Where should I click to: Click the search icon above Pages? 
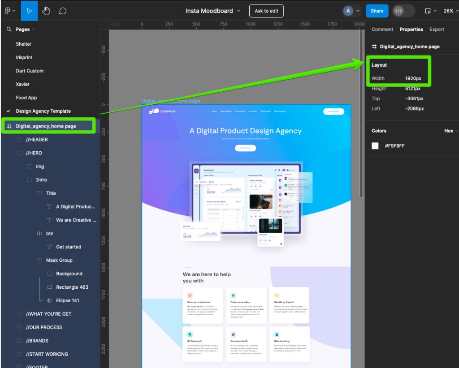(x=9, y=29)
